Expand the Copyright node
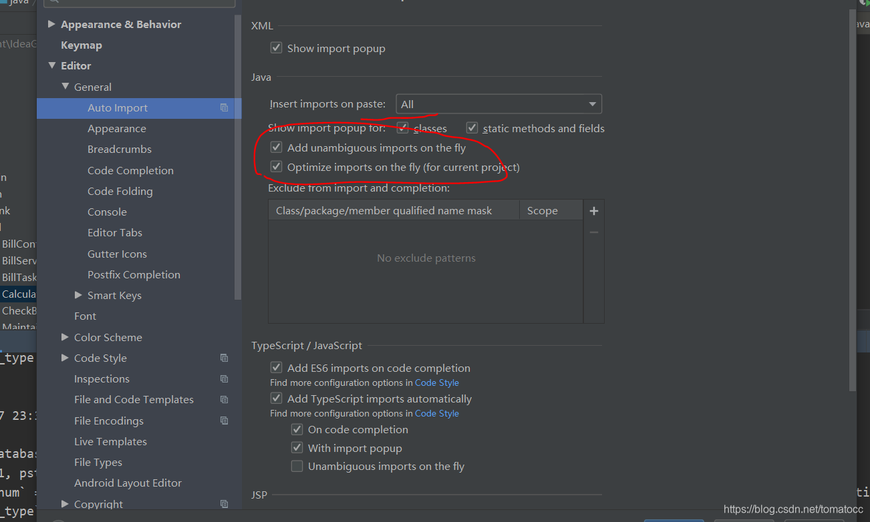 [65, 504]
